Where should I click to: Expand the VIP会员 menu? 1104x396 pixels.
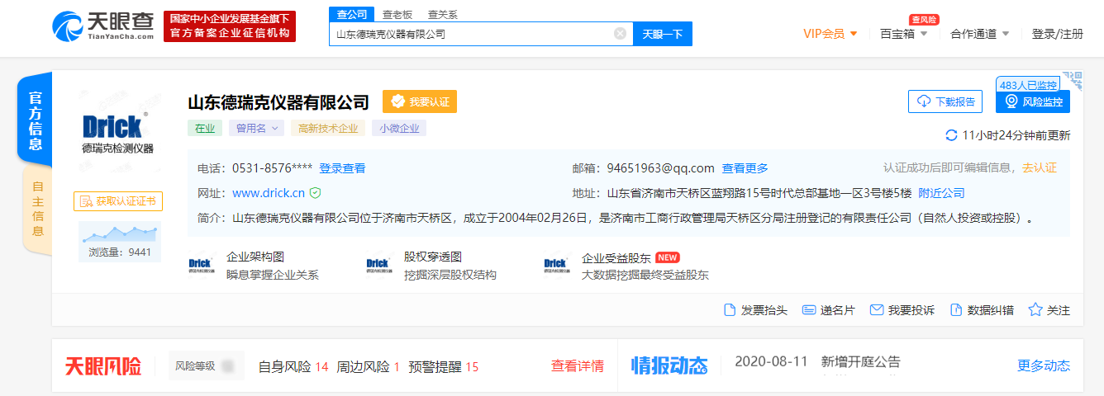830,34
